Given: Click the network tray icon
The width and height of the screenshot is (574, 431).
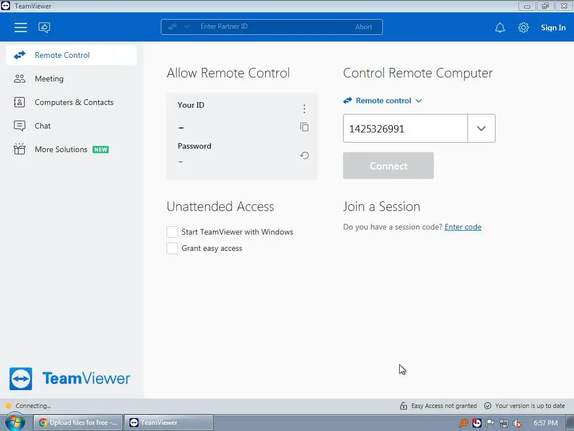Looking at the screenshot, I should (x=504, y=423).
